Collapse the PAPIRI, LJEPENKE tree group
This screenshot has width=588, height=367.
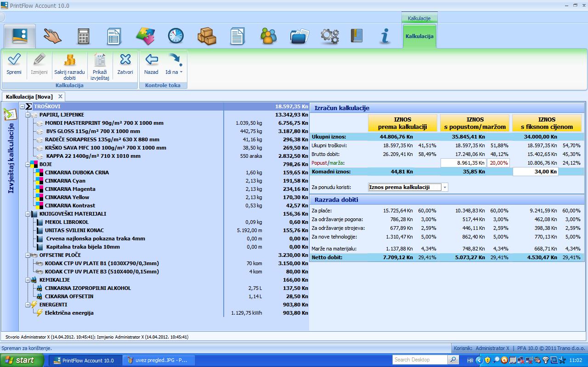coord(28,115)
